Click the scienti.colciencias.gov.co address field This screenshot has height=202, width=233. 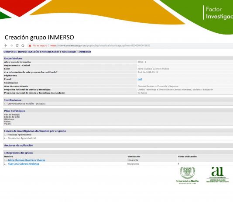pyautogui.click(x=100, y=45)
